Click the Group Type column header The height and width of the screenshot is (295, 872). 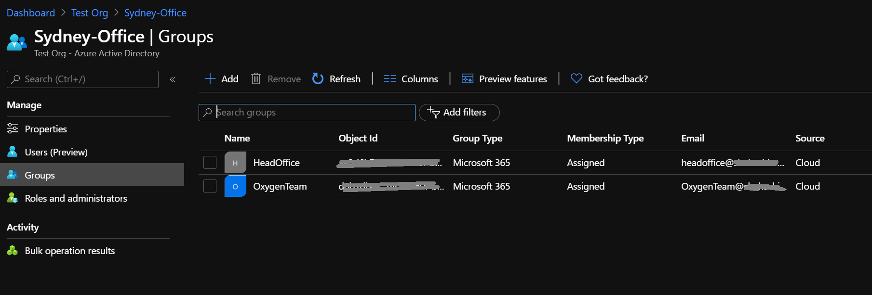click(478, 138)
